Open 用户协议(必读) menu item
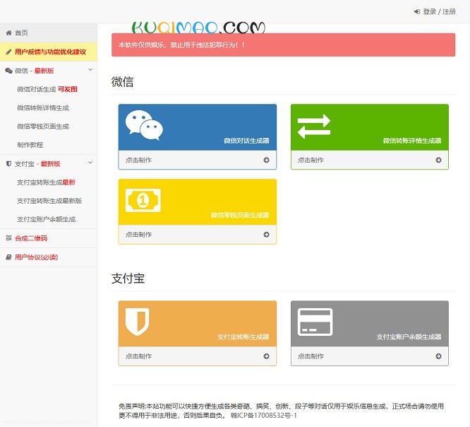This screenshot has height=427, width=470. pyautogui.click(x=48, y=257)
